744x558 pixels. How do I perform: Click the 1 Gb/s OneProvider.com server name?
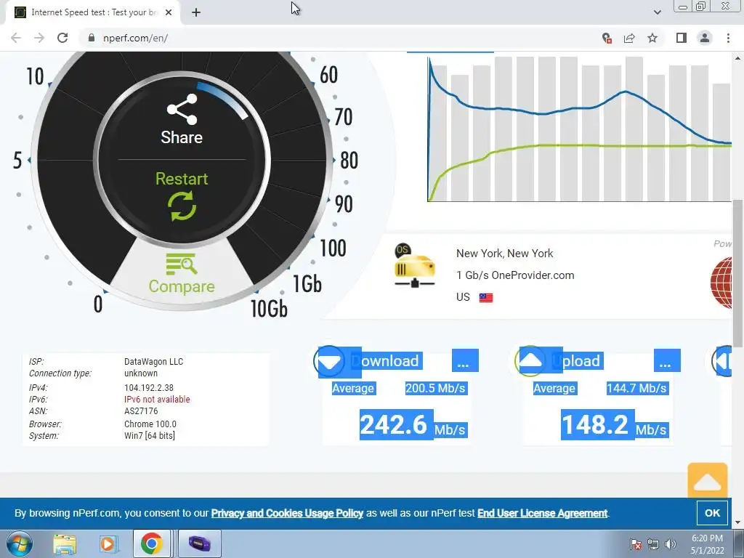click(515, 275)
